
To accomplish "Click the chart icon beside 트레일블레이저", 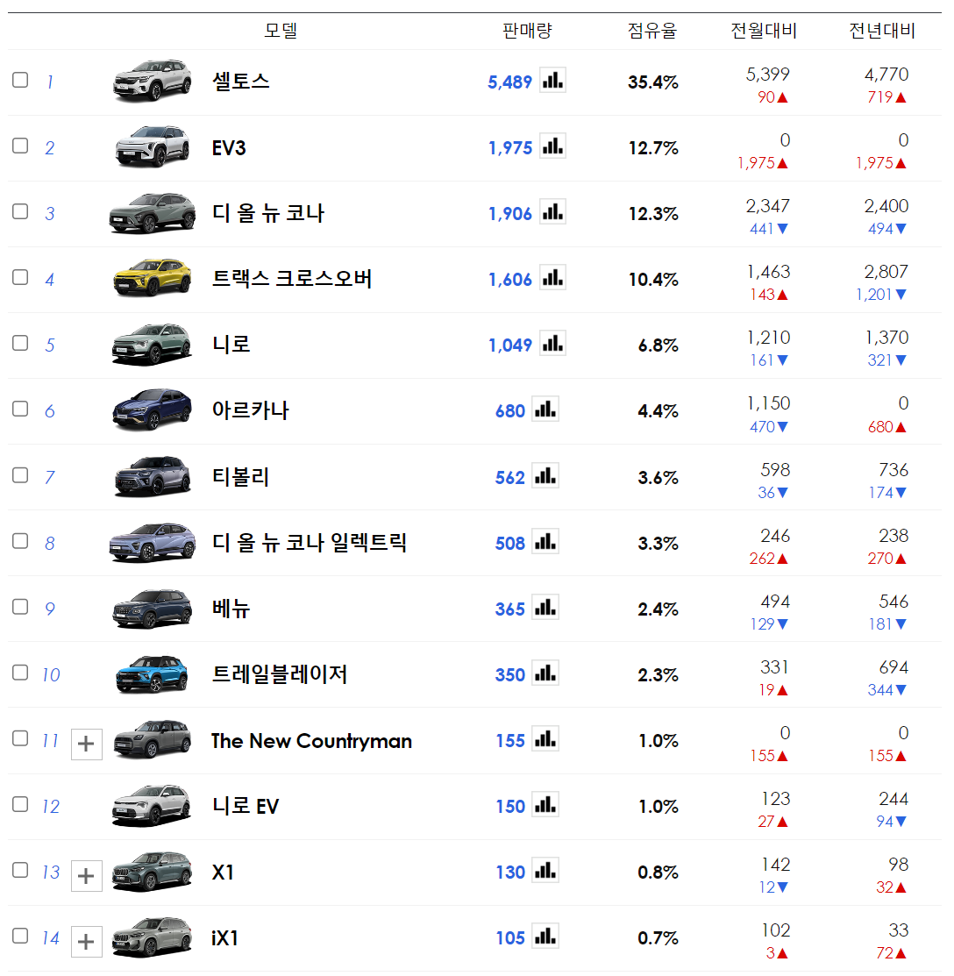I will (x=545, y=673).
